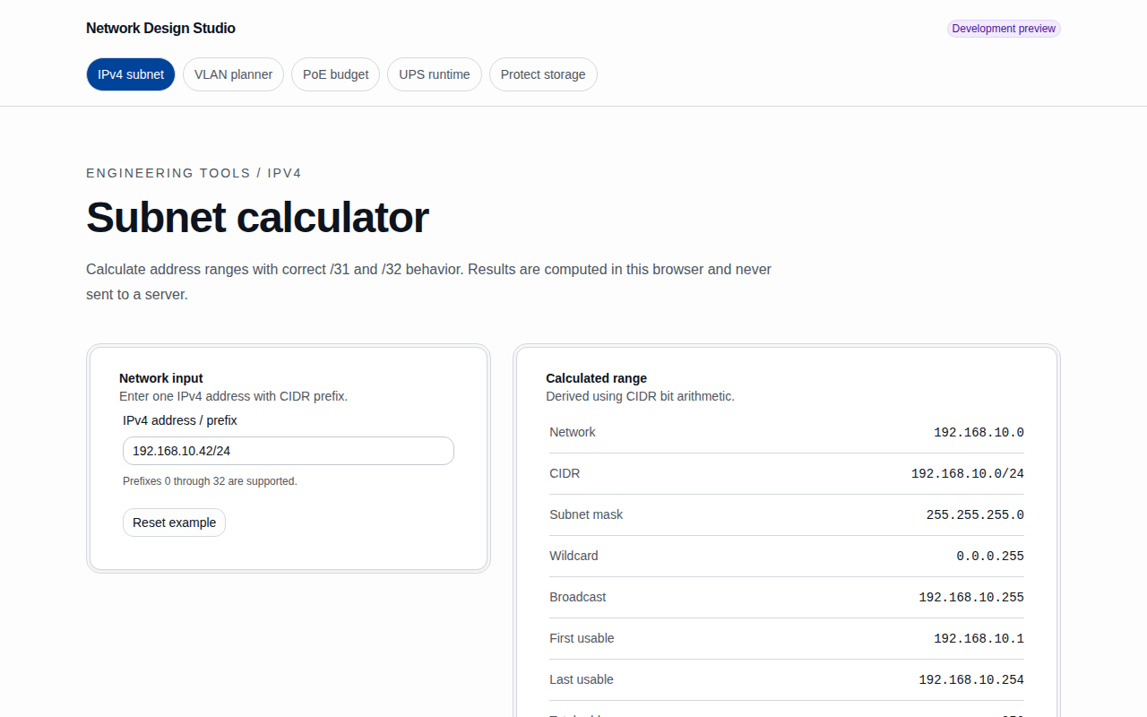Focus the IPv4 address / prefix input field
1147x717 pixels.
pos(289,451)
